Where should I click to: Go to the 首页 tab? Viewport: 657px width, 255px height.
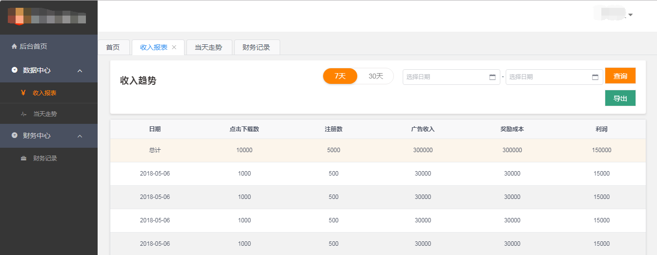[x=113, y=47]
